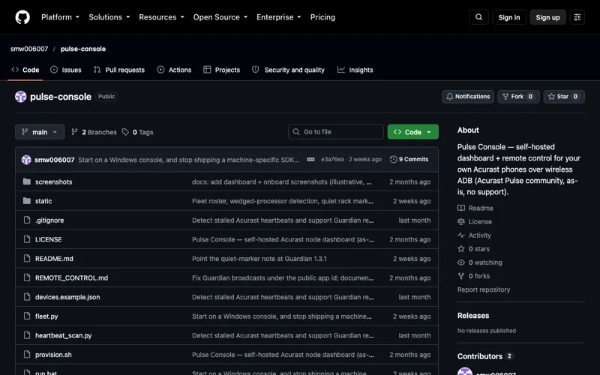600x375 pixels.
Task: Click the folder icon for static
Action: (27, 201)
